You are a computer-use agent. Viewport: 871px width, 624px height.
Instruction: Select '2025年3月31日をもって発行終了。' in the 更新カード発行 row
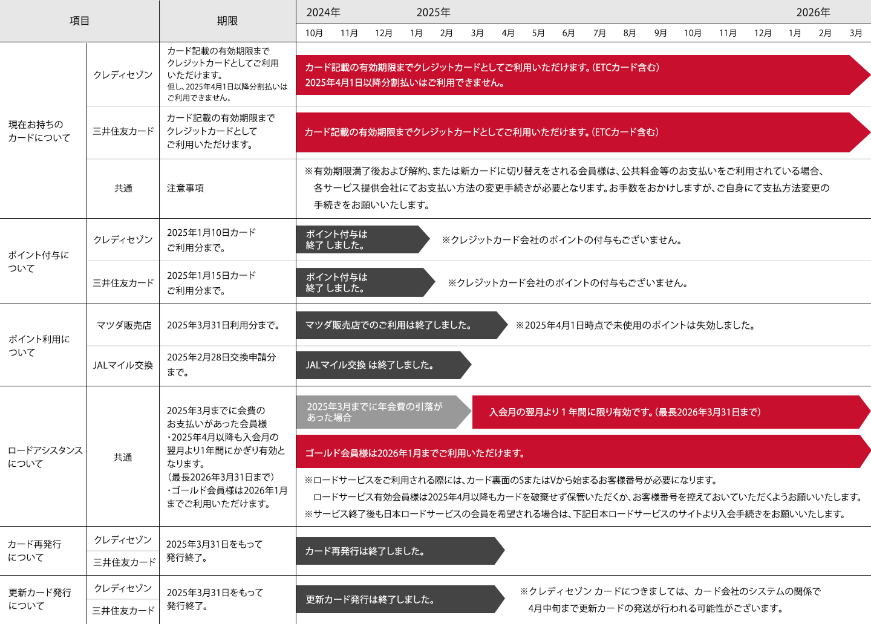215,599
